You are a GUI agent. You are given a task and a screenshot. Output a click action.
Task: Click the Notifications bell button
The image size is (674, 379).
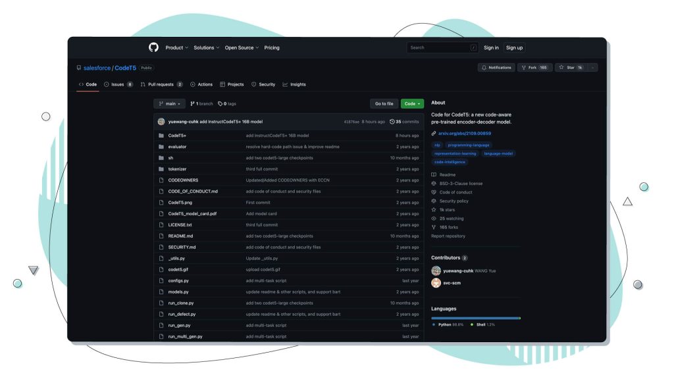(496, 68)
